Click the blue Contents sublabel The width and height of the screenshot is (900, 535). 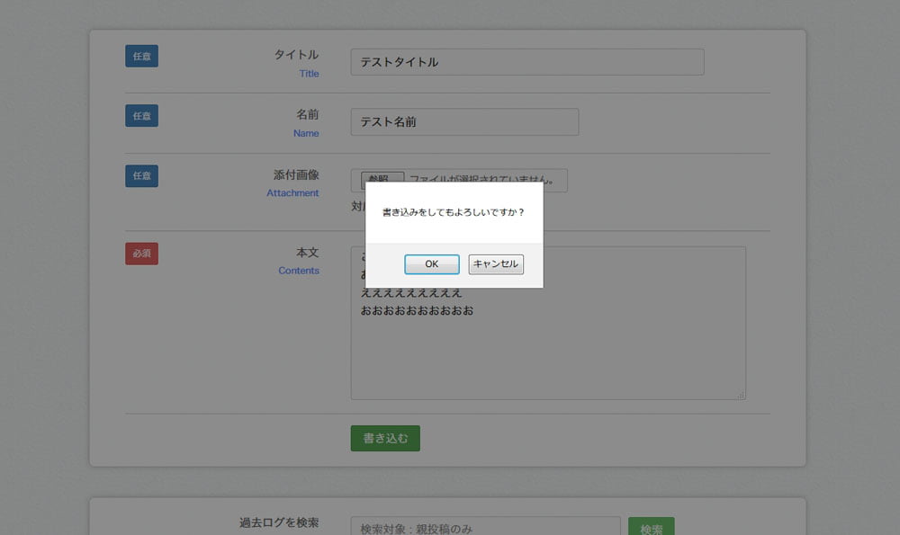pyautogui.click(x=298, y=271)
